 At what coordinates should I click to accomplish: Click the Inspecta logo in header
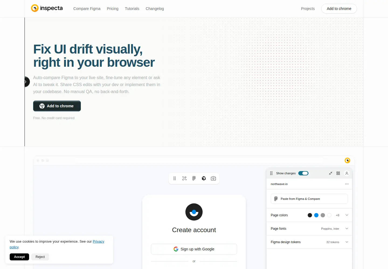[x=47, y=8]
